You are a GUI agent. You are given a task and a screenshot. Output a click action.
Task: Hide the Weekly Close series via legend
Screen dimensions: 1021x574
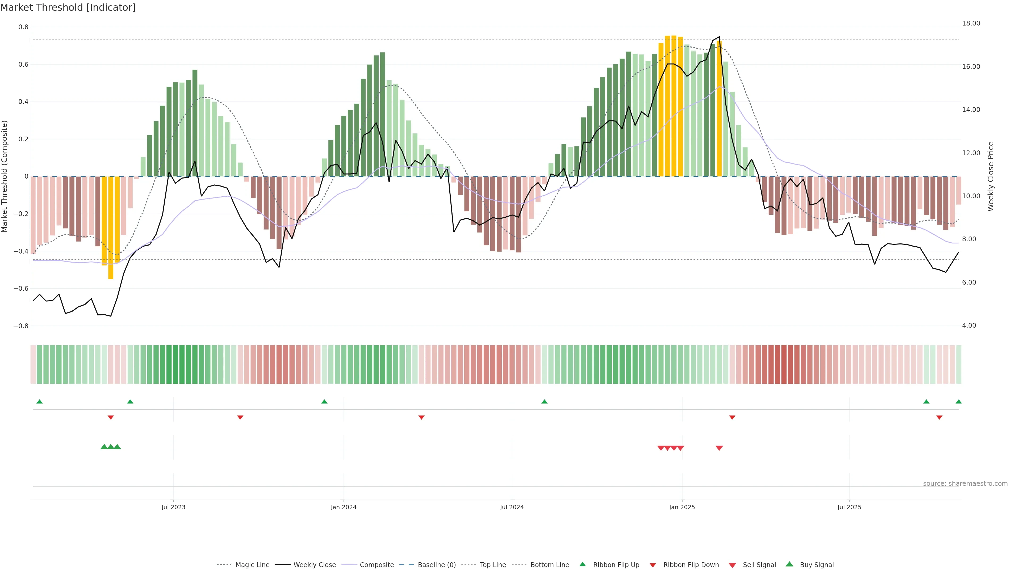[314, 564]
